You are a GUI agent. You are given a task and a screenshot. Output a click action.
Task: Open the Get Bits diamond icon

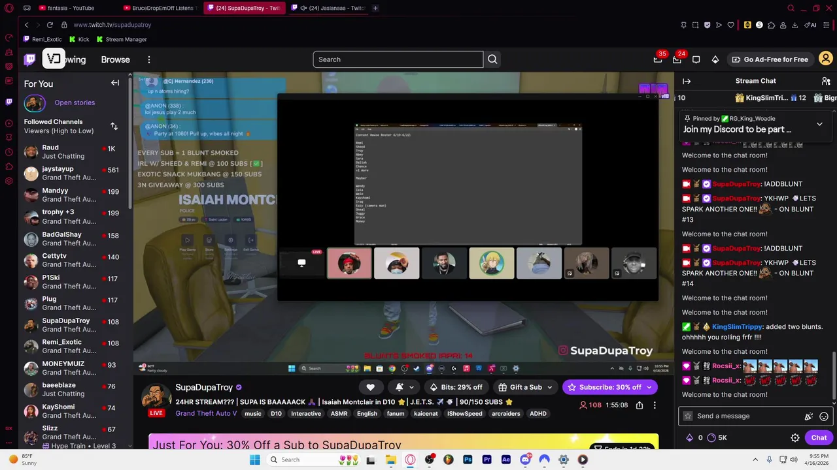point(715,59)
